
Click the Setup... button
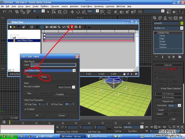coord(44,77)
